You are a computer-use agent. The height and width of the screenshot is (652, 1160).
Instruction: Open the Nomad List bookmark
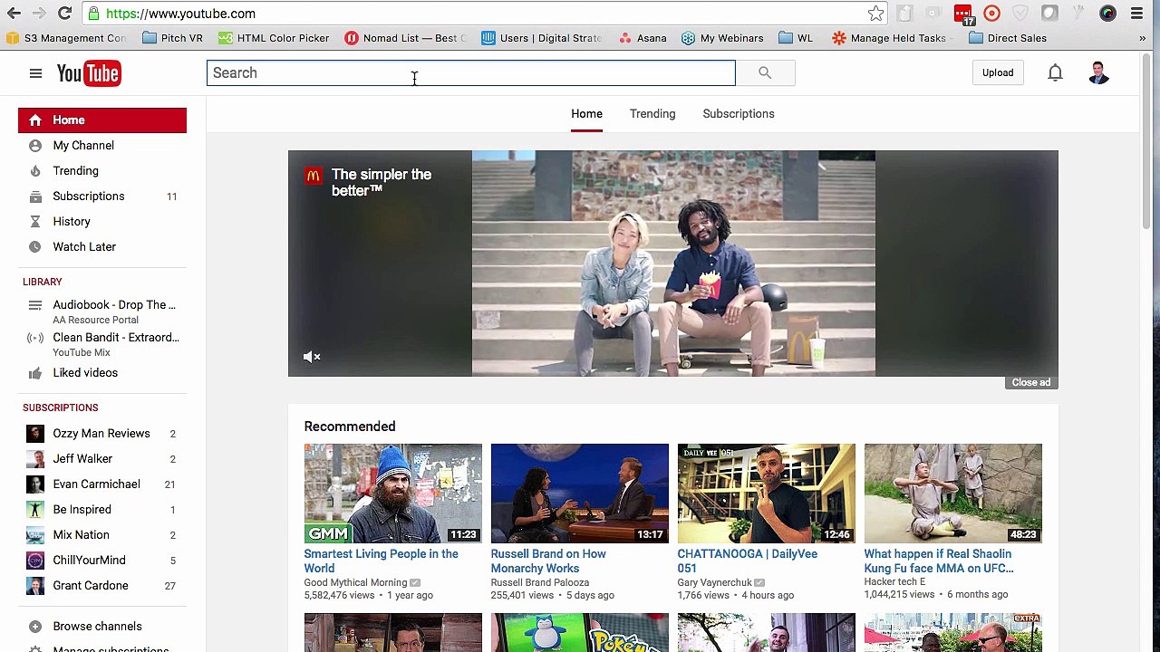pyautogui.click(x=405, y=38)
